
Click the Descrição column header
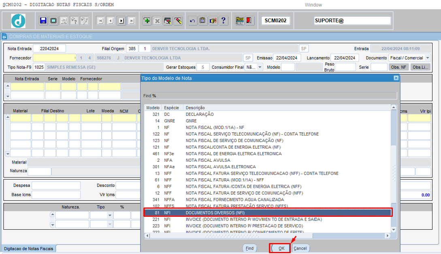pos(287,108)
